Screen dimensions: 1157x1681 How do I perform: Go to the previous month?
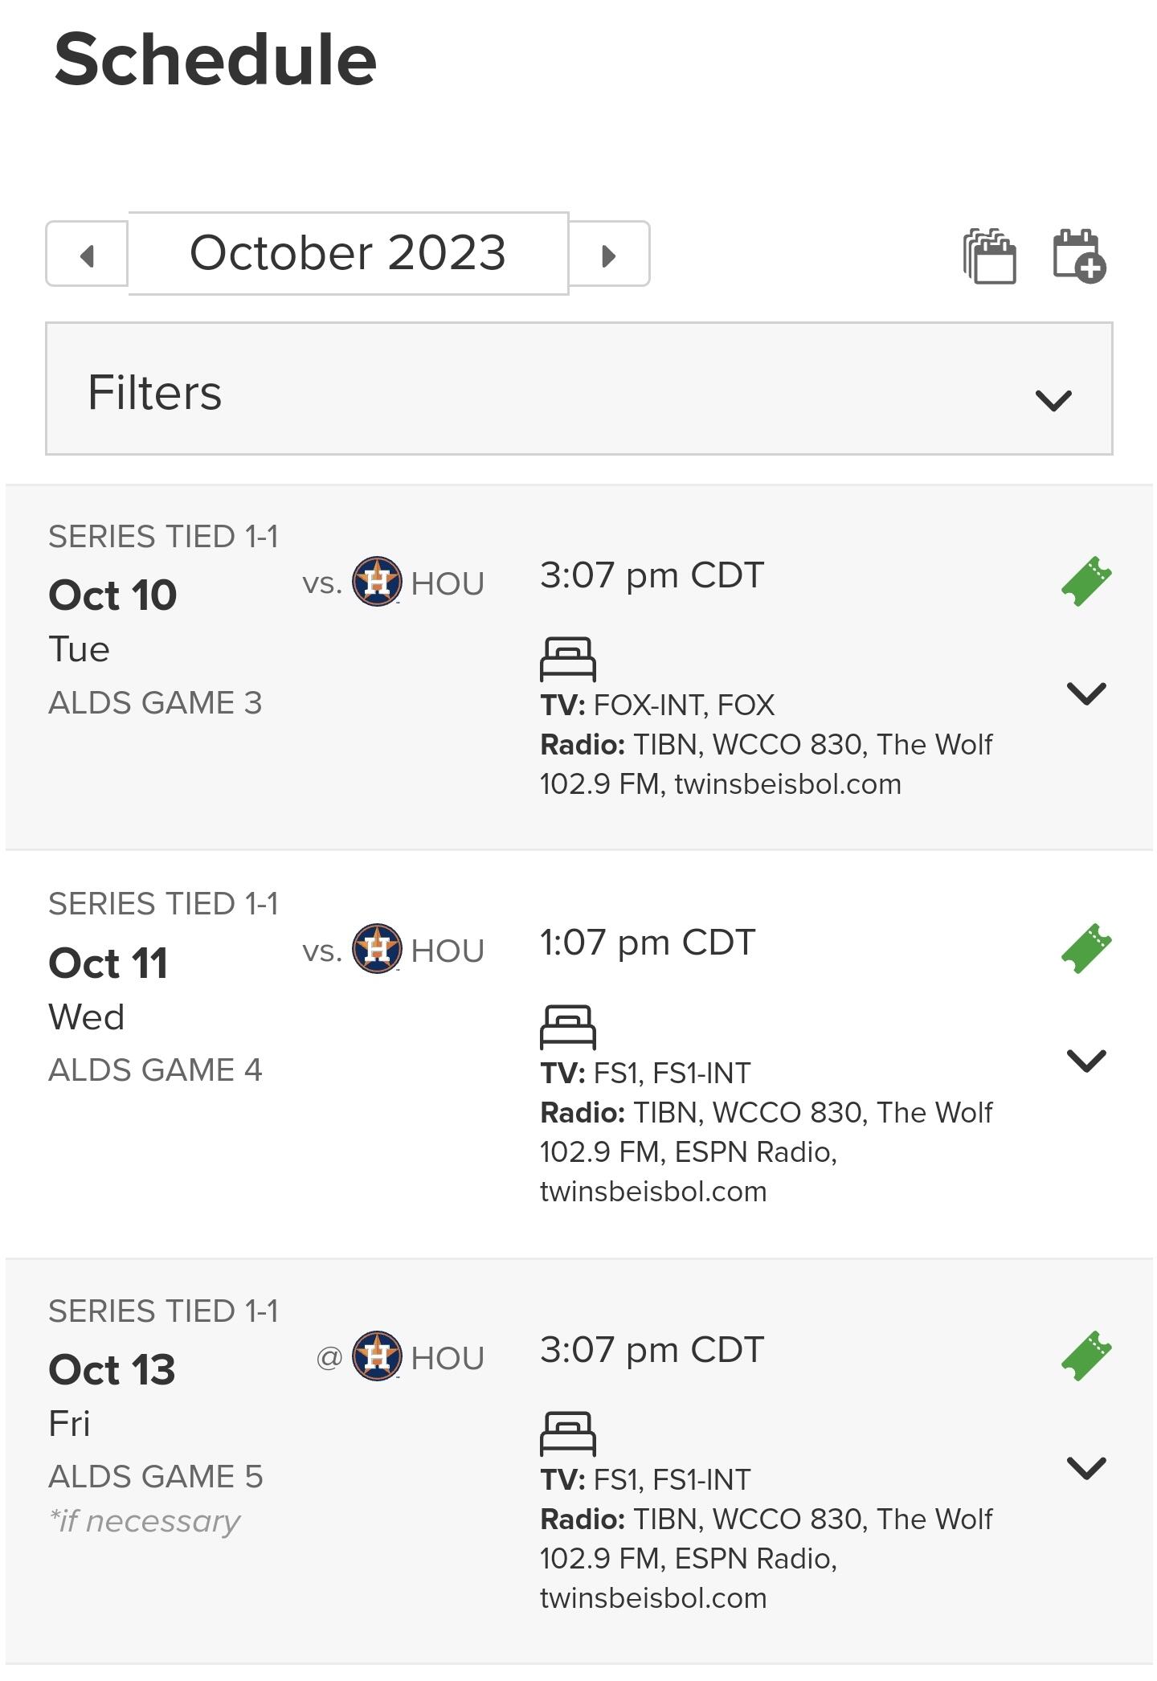(x=88, y=255)
